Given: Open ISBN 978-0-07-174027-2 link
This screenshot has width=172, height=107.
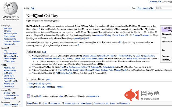Looking at the screenshot, I should pos(137,59).
